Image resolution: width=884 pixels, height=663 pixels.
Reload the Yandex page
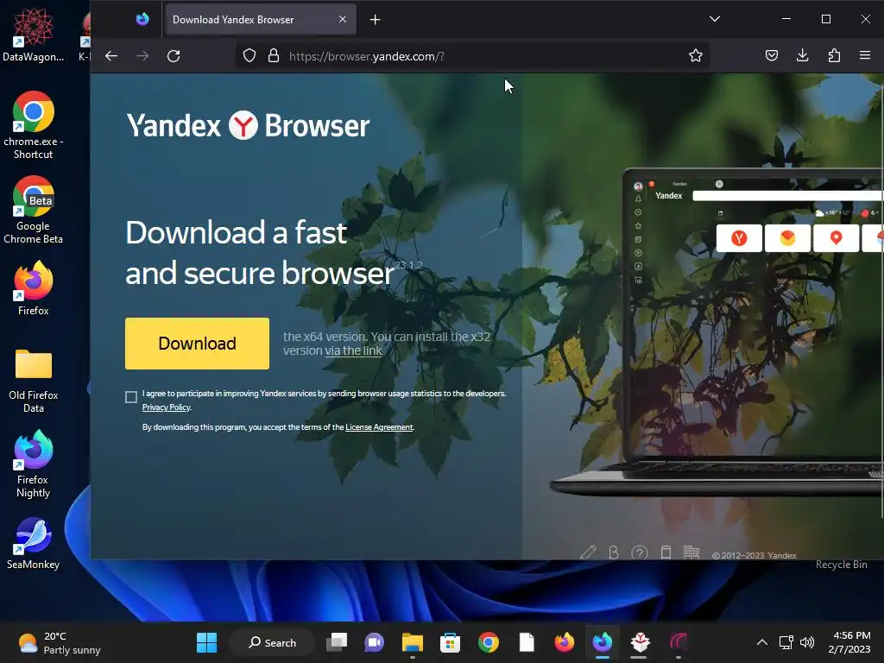tap(174, 56)
